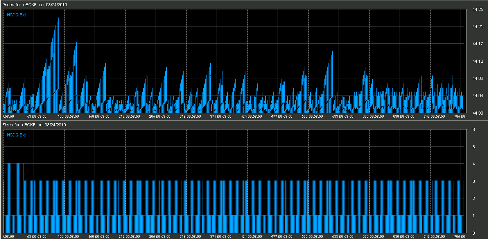Image resolution: width=488 pixels, height=239 pixels.
Task: Click the 44.17 price axis label
Action: point(477,44)
